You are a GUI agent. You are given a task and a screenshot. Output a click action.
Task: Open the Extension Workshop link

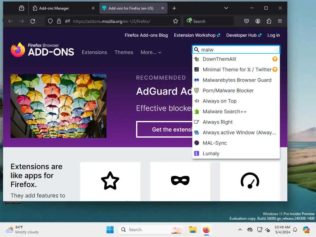pos(197,35)
